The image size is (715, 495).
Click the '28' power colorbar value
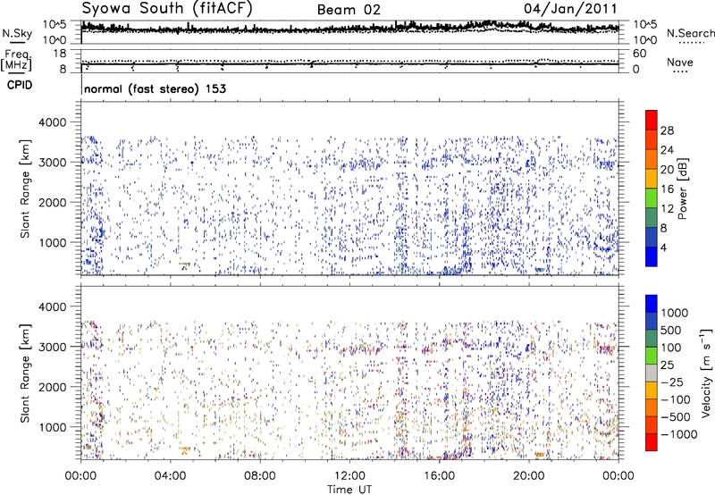(x=667, y=130)
